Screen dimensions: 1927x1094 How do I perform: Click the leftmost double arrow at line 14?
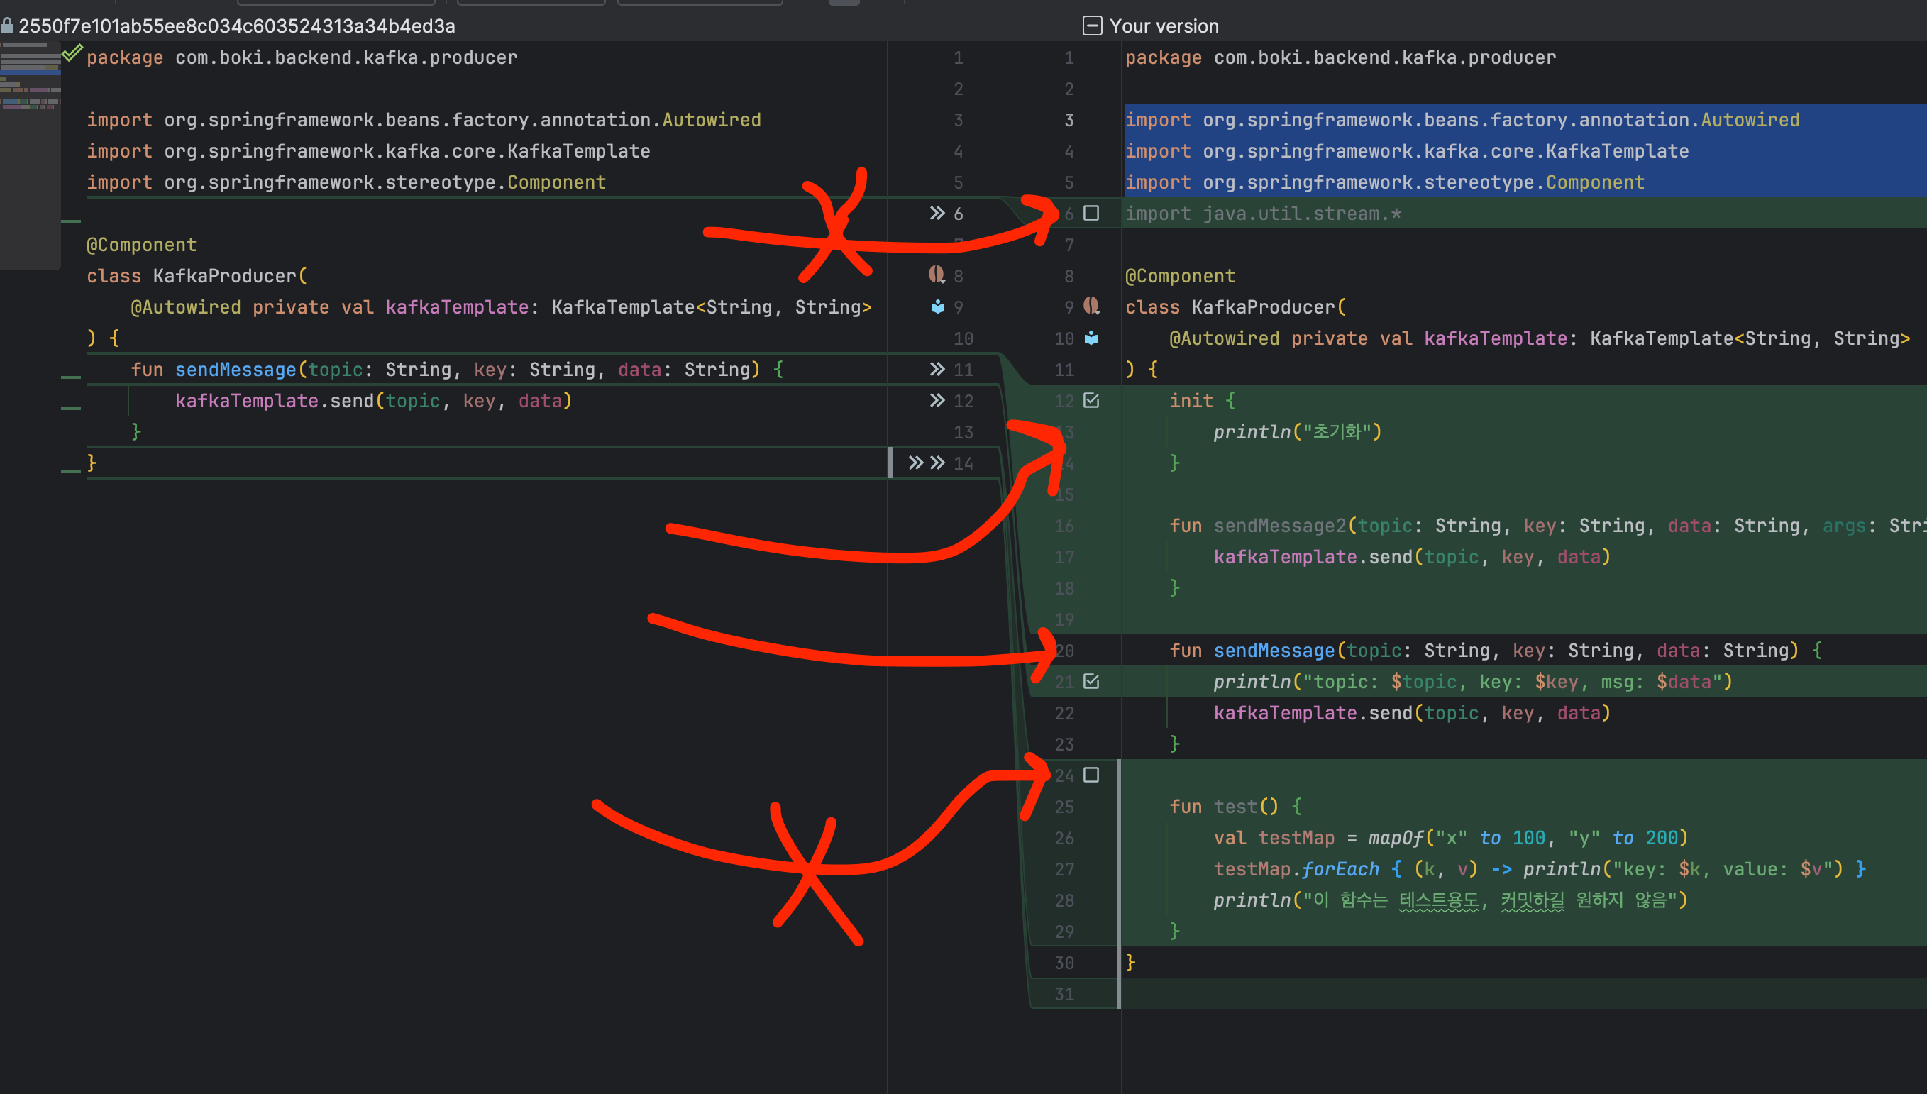click(x=915, y=463)
